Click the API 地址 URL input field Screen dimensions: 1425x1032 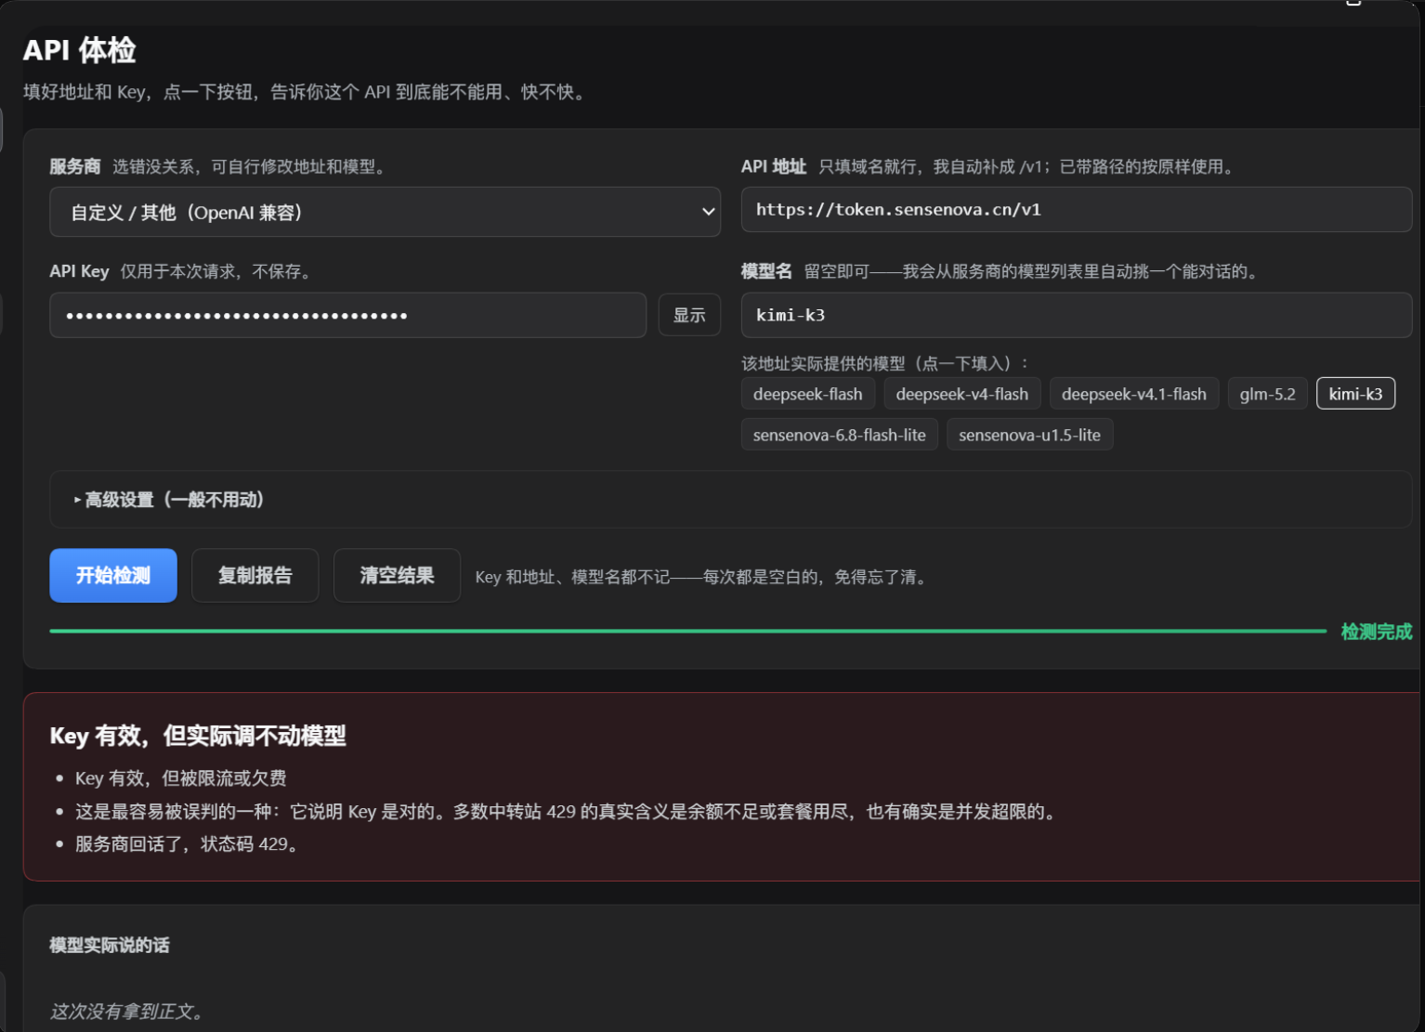(1077, 210)
